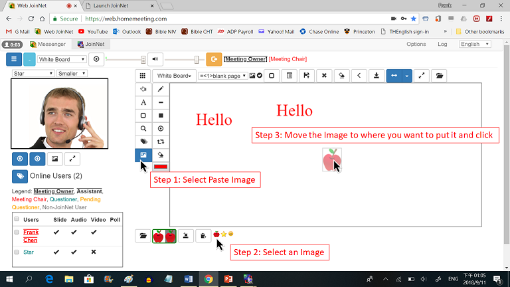Tick the checkbox beside user Star
Screen dimensions: 510x287
tap(17, 252)
